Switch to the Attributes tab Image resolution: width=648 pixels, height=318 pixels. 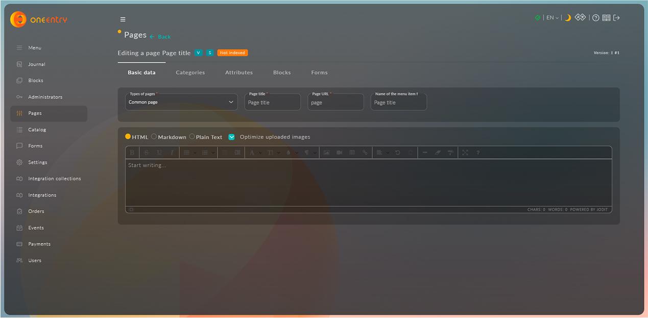pyautogui.click(x=238, y=72)
